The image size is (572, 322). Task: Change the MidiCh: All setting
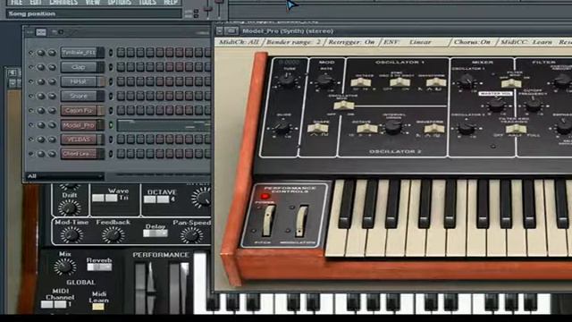tap(239, 42)
